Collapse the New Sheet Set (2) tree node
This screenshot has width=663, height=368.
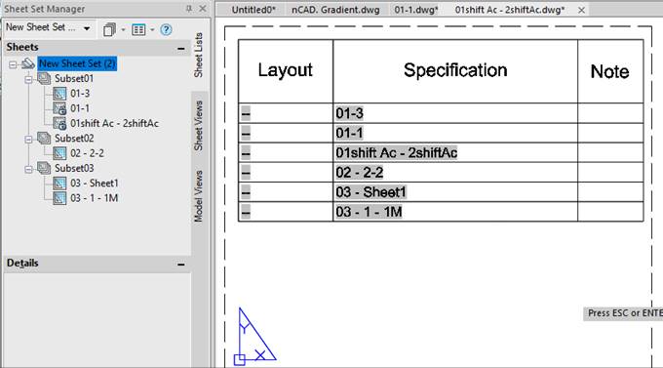coord(13,64)
